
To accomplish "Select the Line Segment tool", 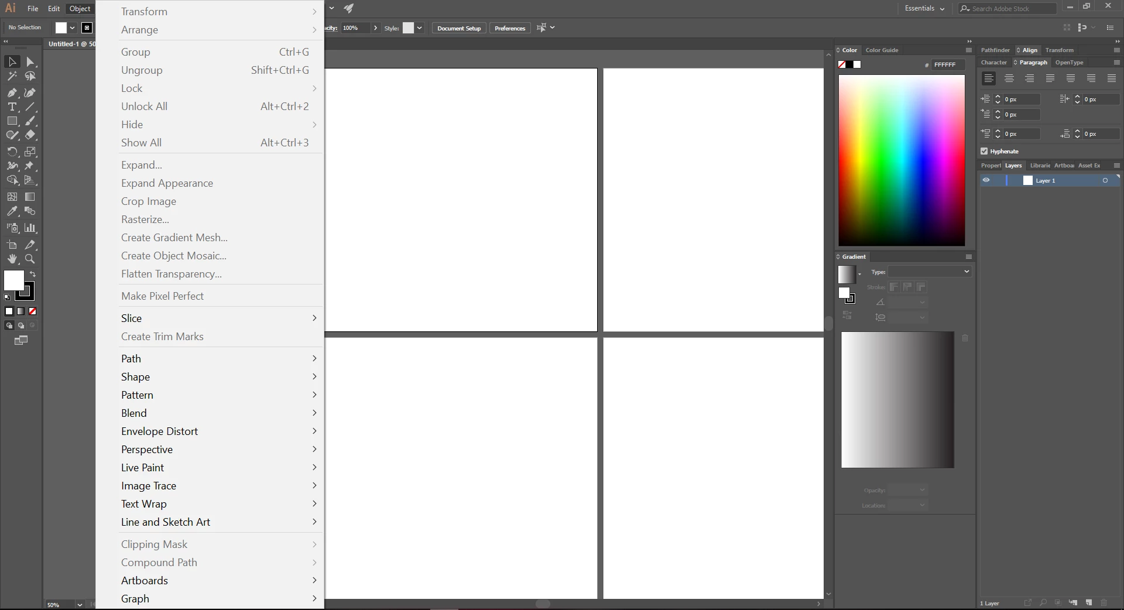I will coord(30,107).
